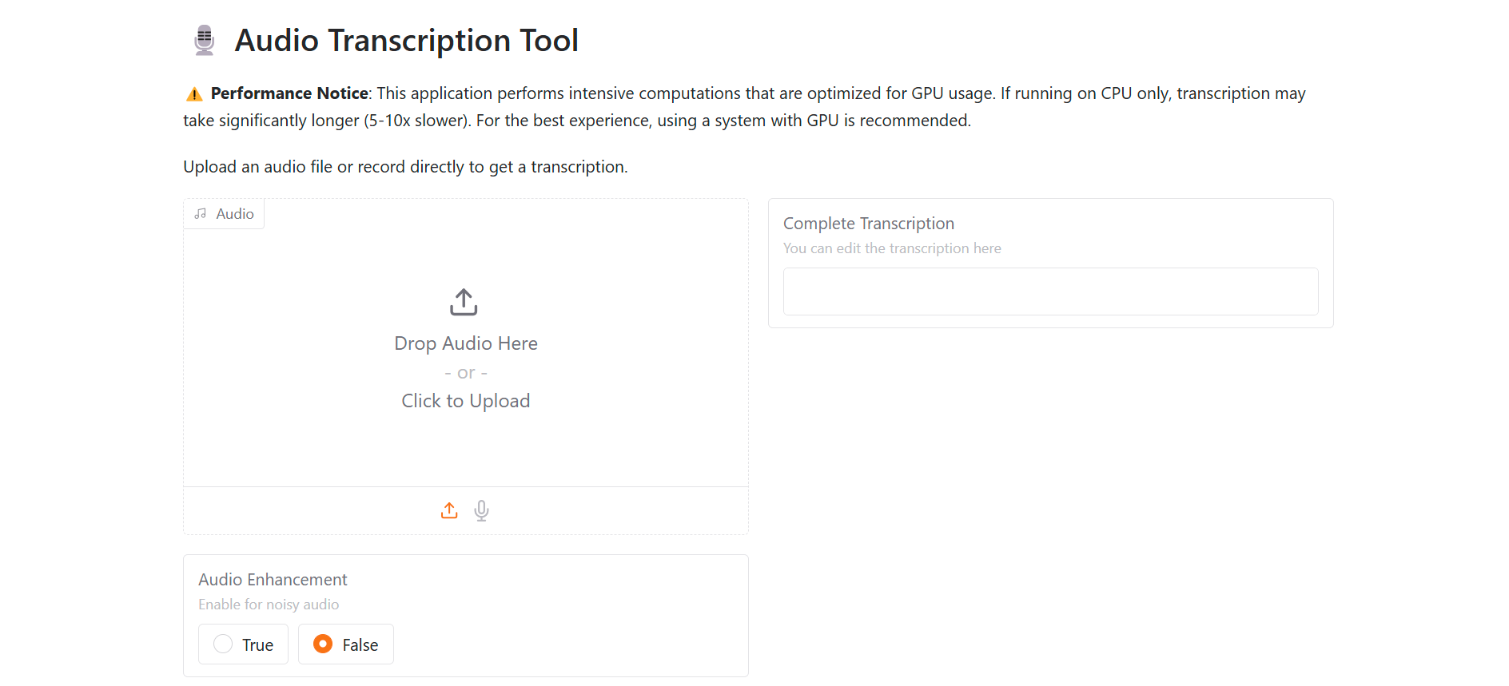Image resolution: width=1509 pixels, height=686 pixels.
Task: Focus the Complete Transcription text box
Action: 1050,291
